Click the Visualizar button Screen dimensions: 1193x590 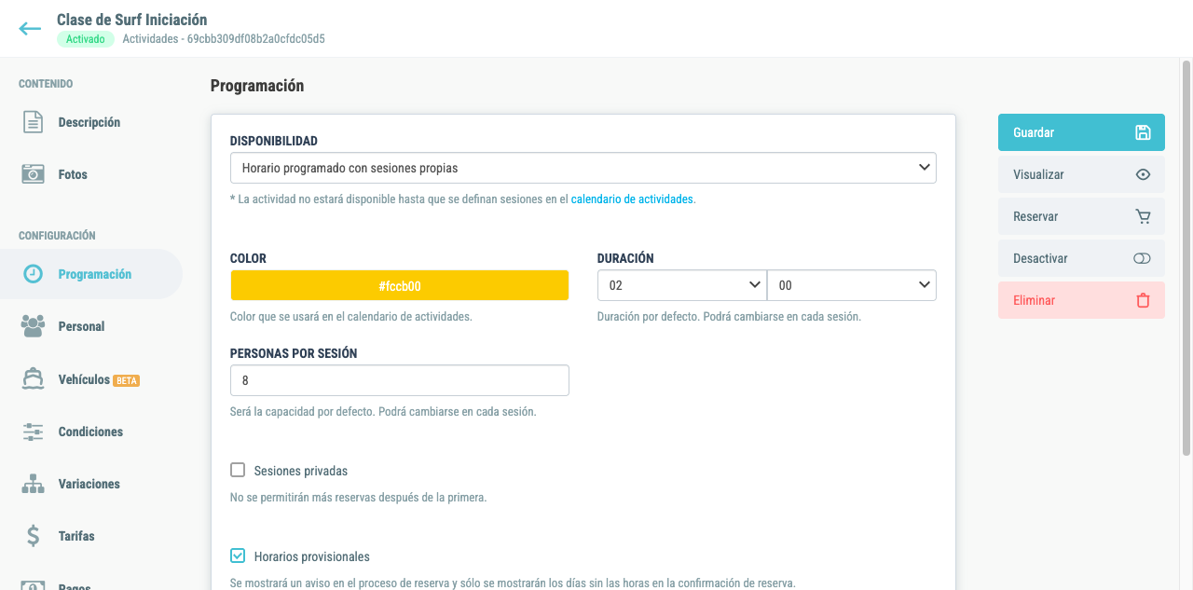pos(1081,174)
